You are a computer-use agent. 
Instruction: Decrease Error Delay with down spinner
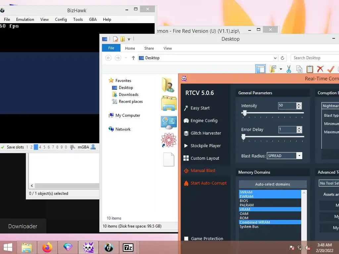click(299, 131)
